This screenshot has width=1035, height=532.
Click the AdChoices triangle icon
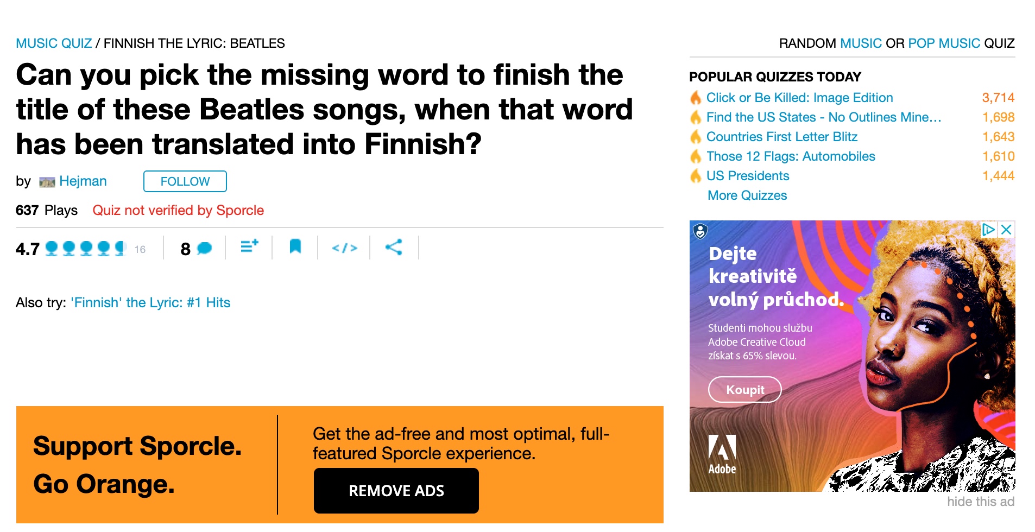(988, 229)
